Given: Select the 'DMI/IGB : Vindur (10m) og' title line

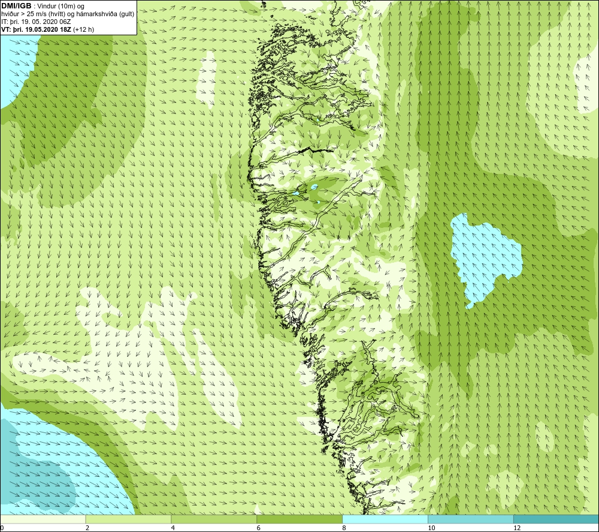Looking at the screenshot, I should coord(43,6).
